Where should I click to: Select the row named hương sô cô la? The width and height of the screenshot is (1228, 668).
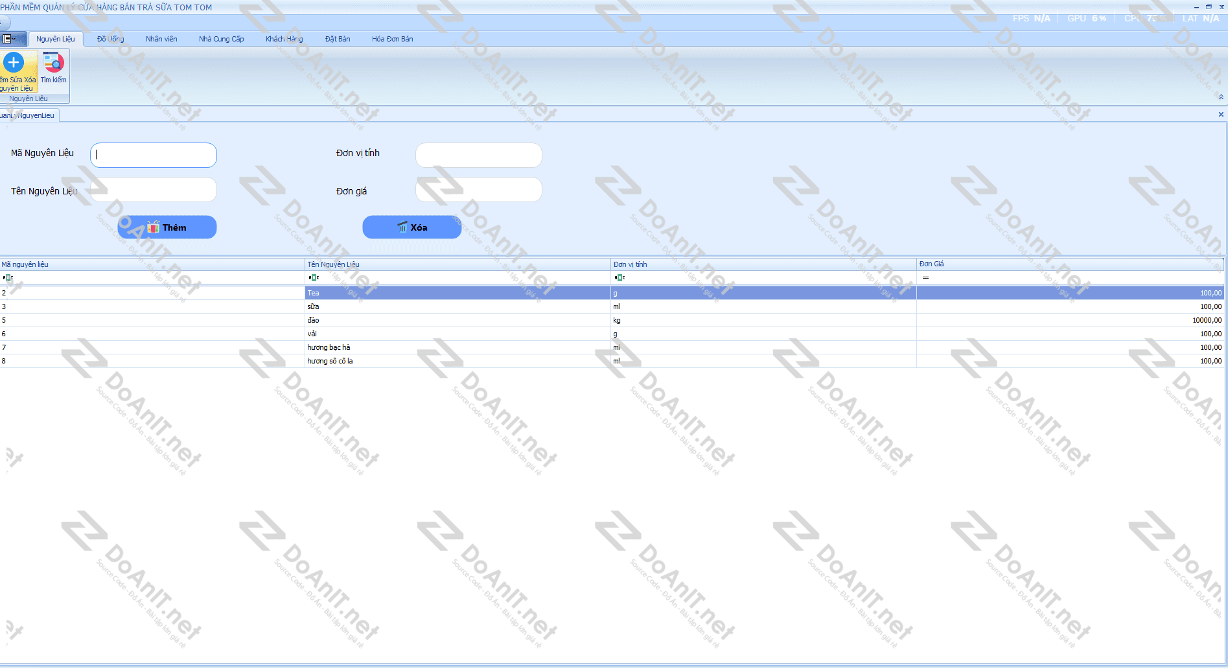612,361
